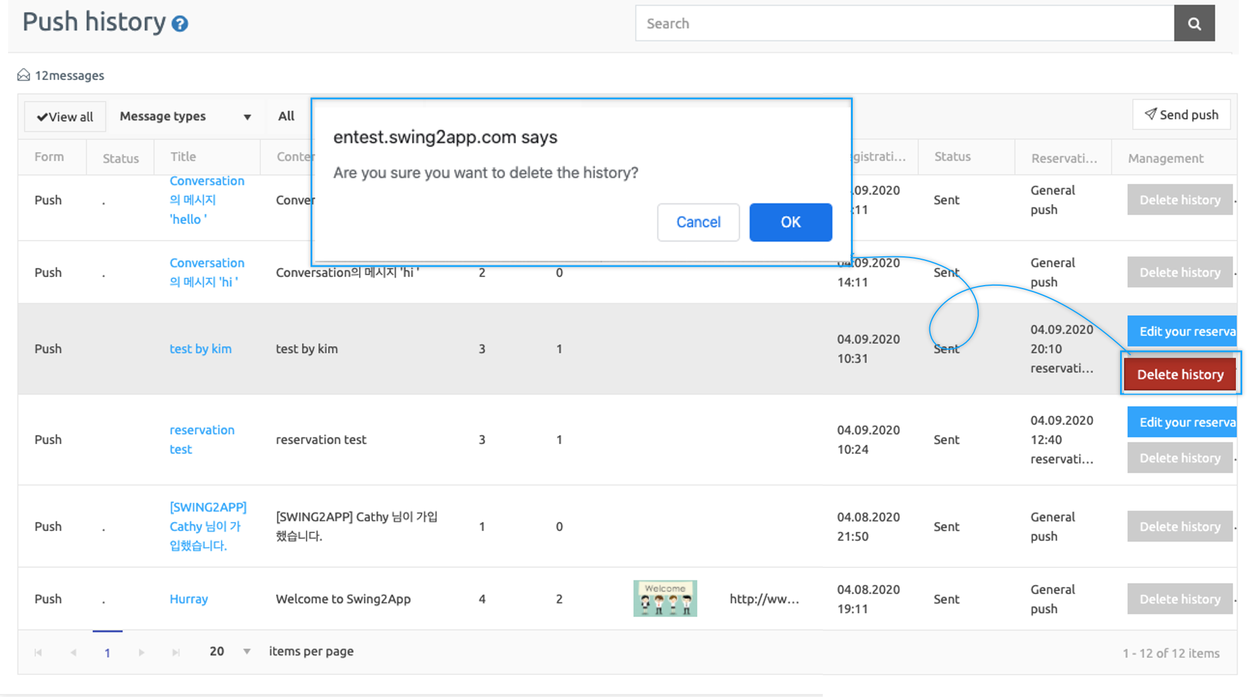Click the Welcome thumbnail image in the Hurray row
1248x697 pixels.
click(665, 598)
